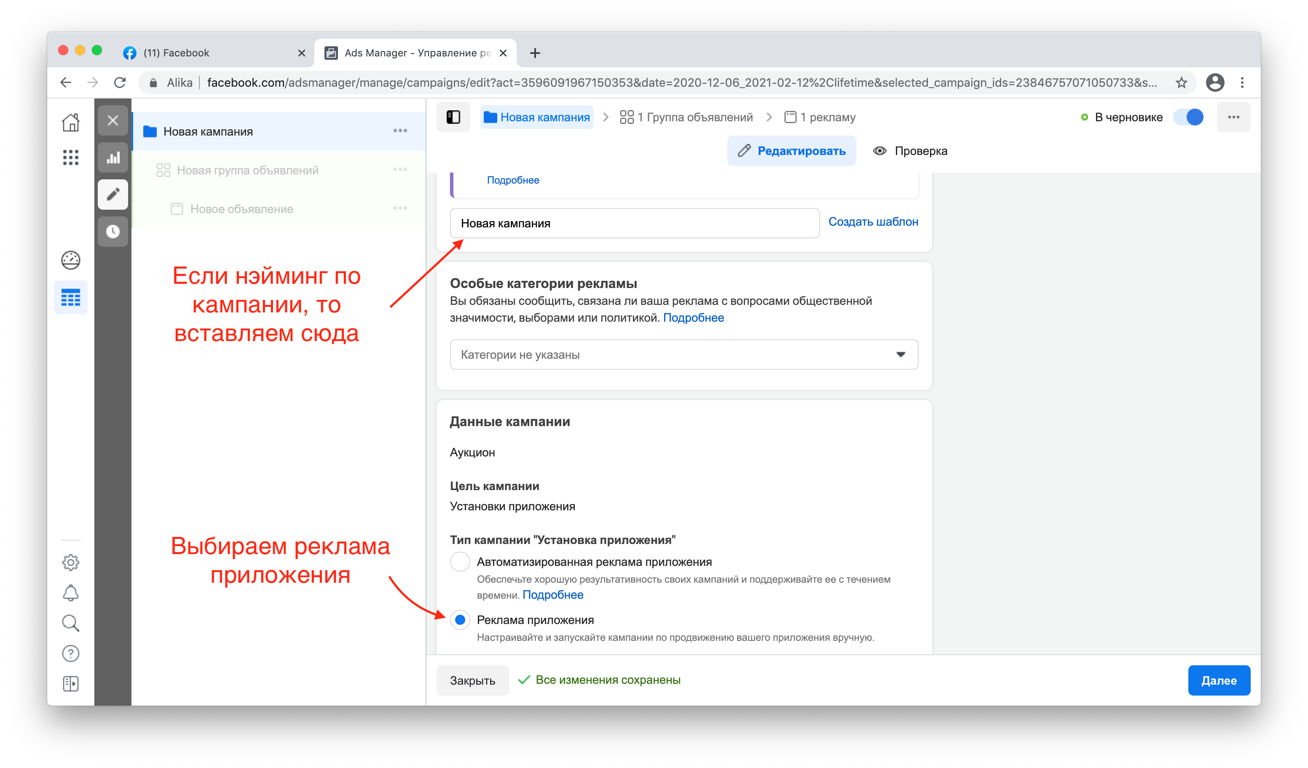Screen dimensions: 1308x768
Task: Close the Ads Manager browser tab
Action: pos(503,53)
